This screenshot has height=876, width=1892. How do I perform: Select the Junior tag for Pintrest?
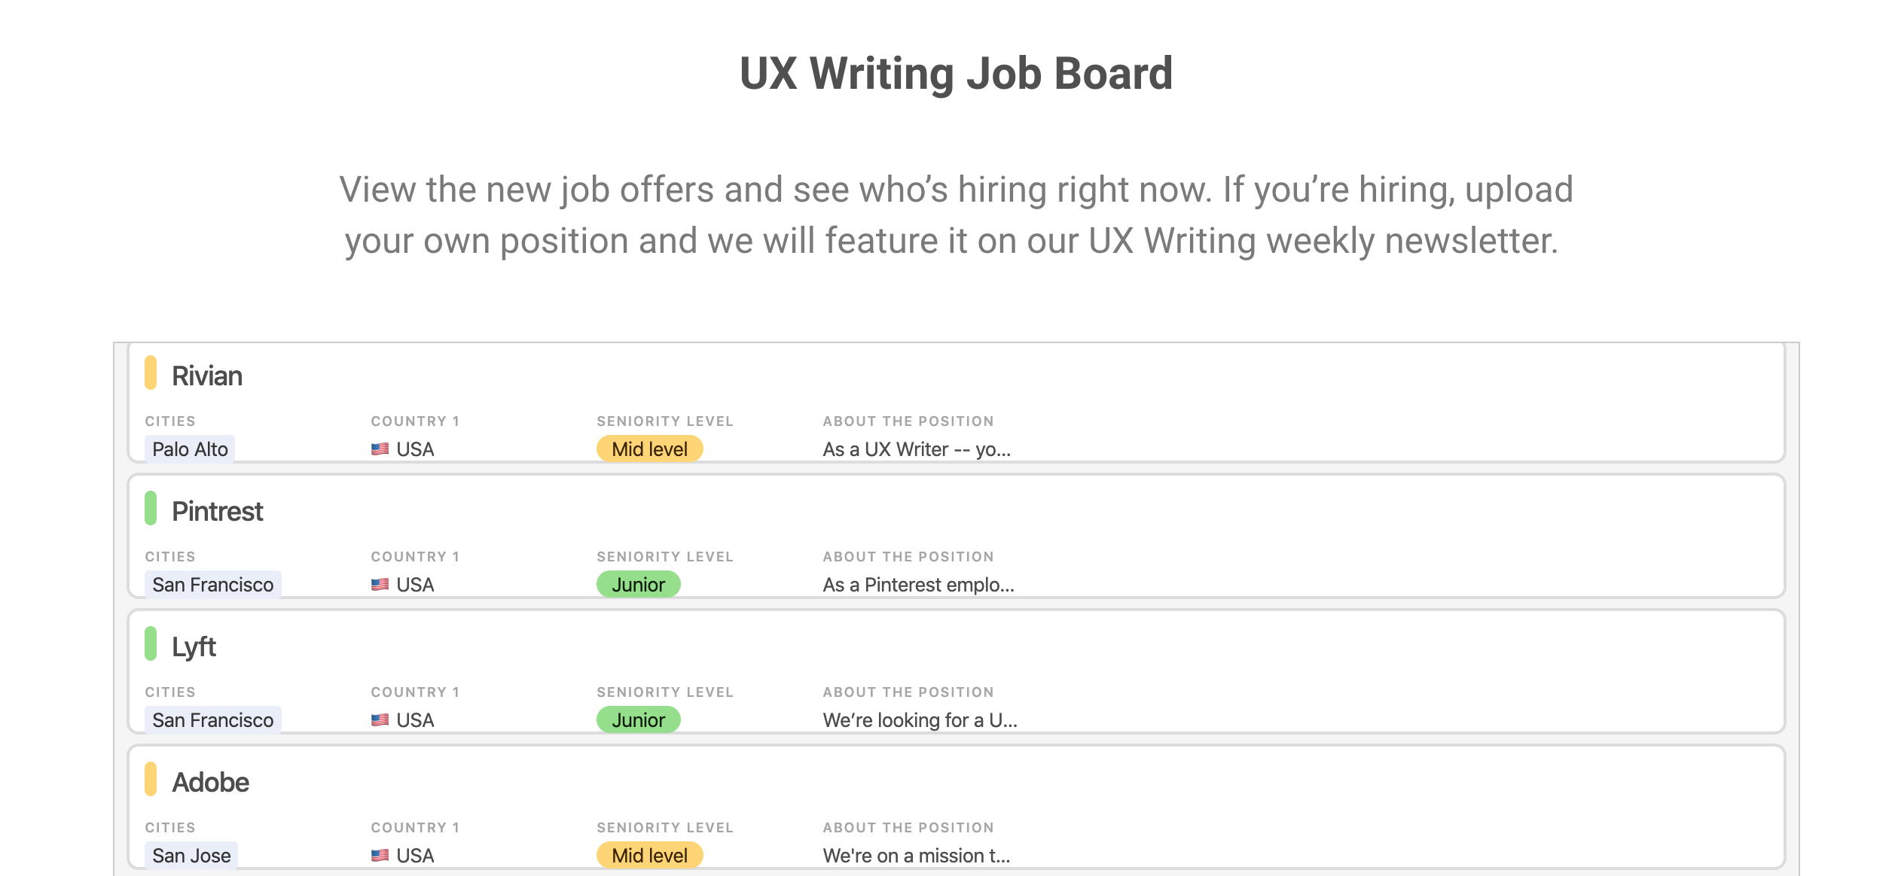(638, 584)
